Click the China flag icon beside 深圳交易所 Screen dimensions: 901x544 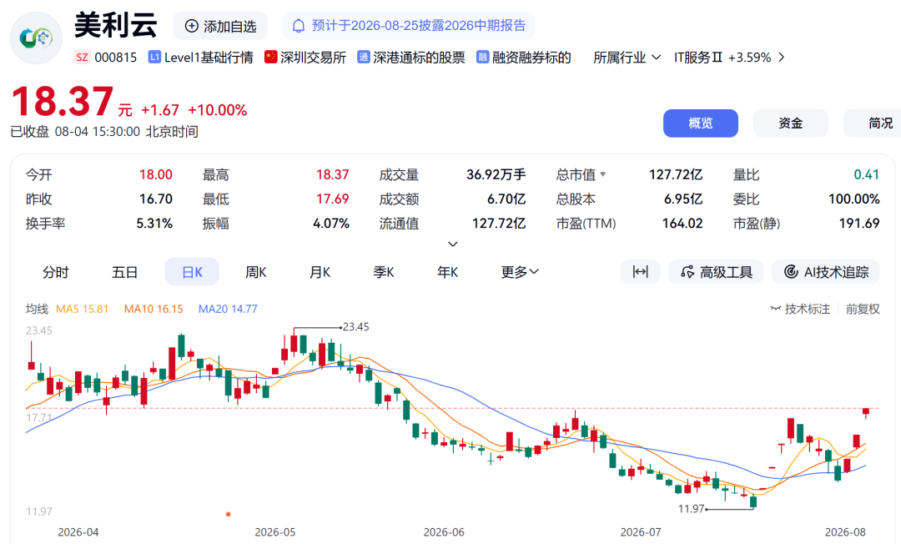point(270,57)
